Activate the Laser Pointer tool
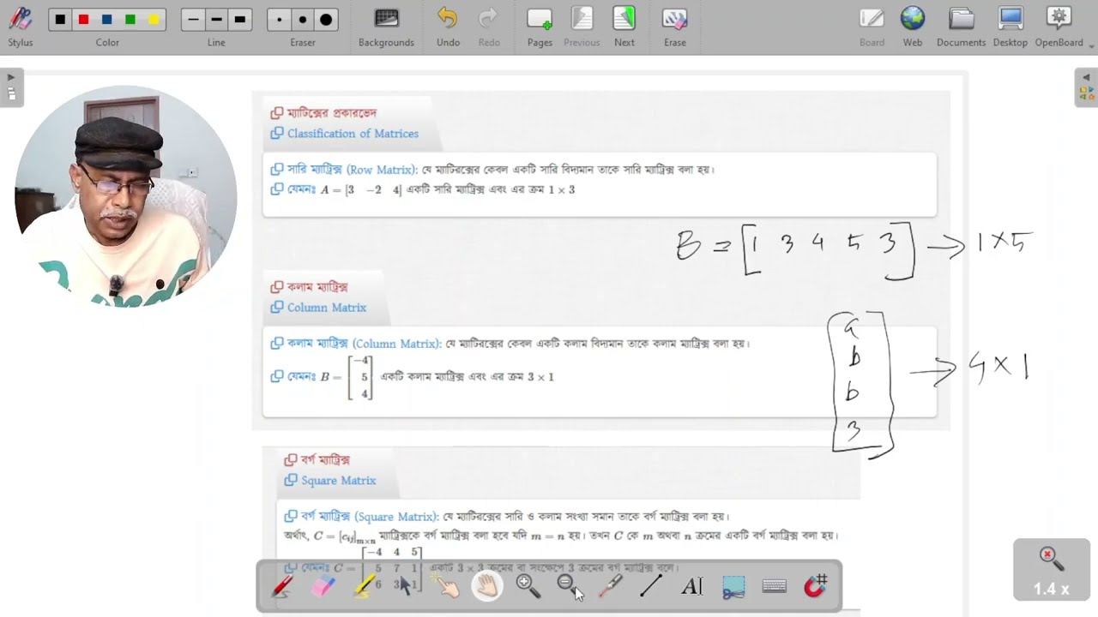Image resolution: width=1098 pixels, height=617 pixels. pyautogui.click(x=610, y=586)
